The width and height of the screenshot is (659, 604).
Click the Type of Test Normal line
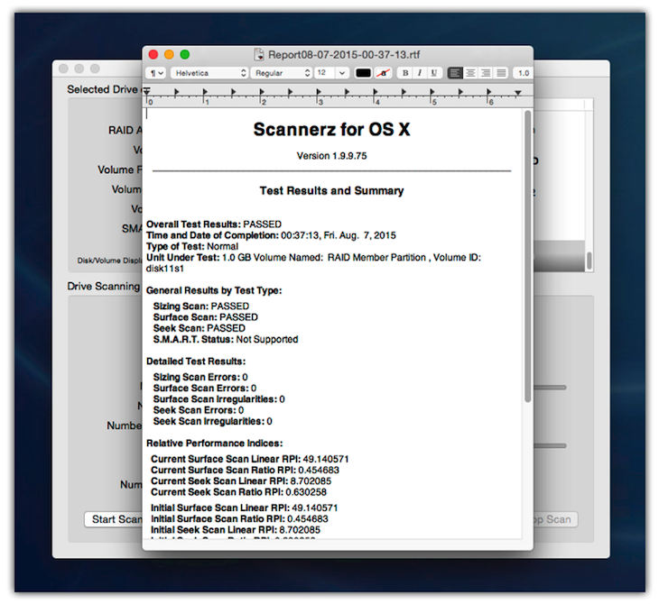pyautogui.click(x=192, y=246)
